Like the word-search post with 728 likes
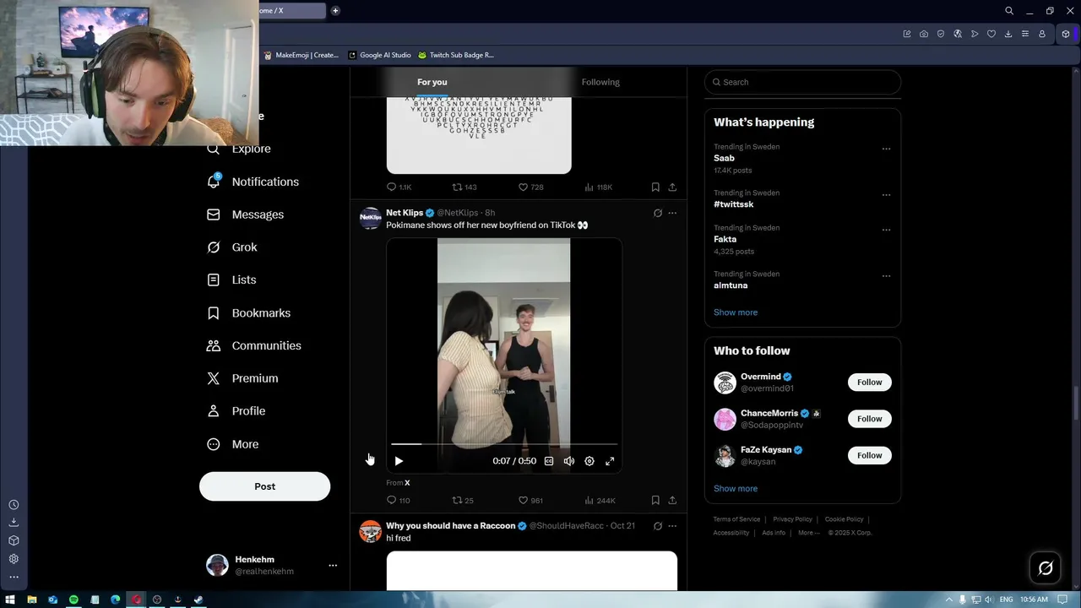Screen dimensions: 1081x608 [x=530, y=187]
